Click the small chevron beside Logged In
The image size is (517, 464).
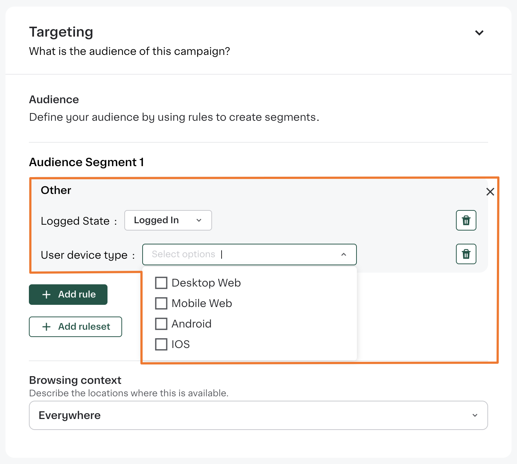pyautogui.click(x=199, y=220)
